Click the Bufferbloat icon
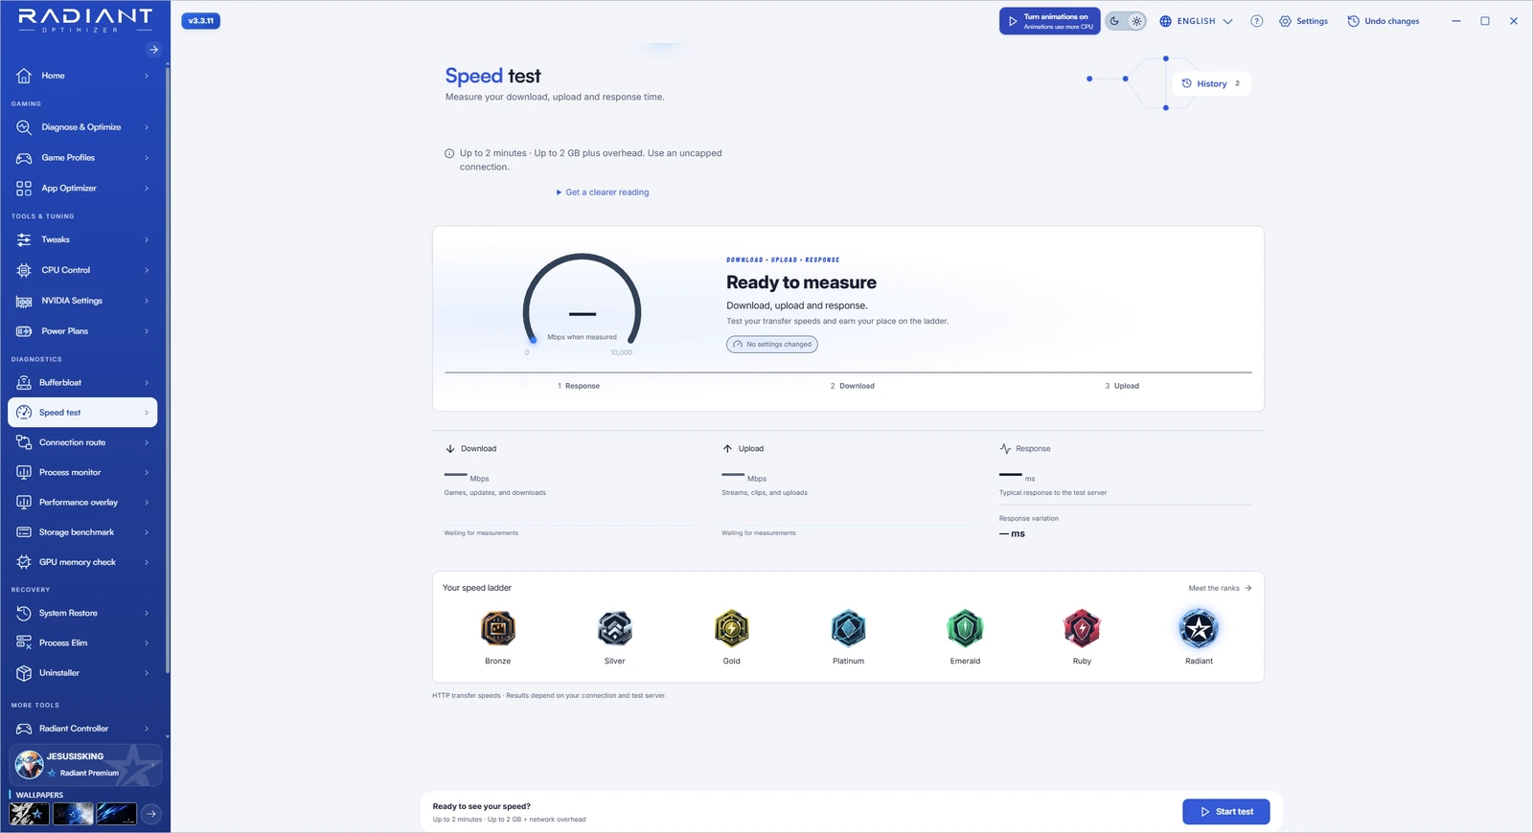Image resolution: width=1533 pixels, height=833 pixels. point(24,383)
